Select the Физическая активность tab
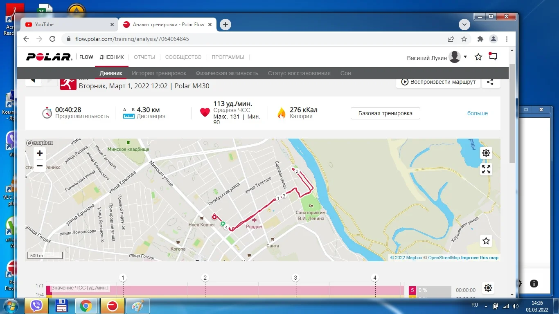Viewport: 559px width, 314px height. tap(227, 73)
